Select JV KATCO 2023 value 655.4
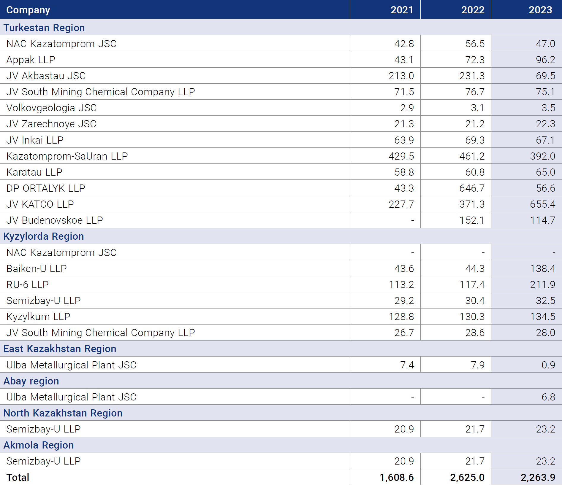The height and width of the screenshot is (485, 562). tap(543, 204)
